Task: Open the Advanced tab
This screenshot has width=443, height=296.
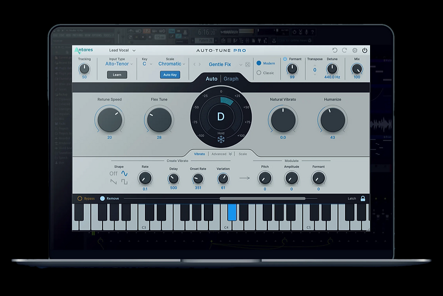Action: (219, 154)
